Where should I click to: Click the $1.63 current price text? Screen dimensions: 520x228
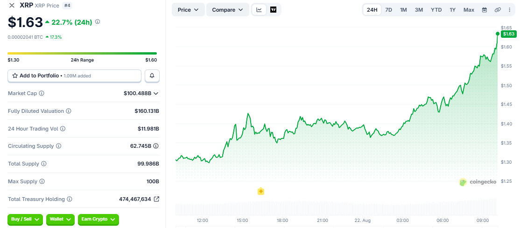(x=25, y=22)
